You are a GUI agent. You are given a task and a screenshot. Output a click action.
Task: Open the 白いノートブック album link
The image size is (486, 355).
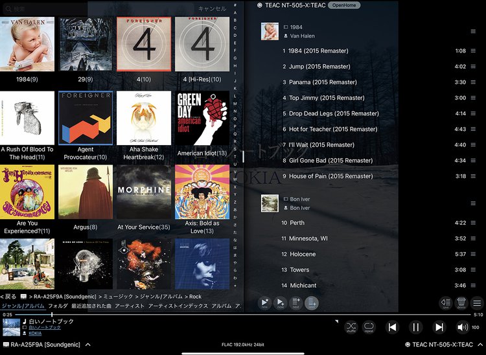click(x=45, y=327)
